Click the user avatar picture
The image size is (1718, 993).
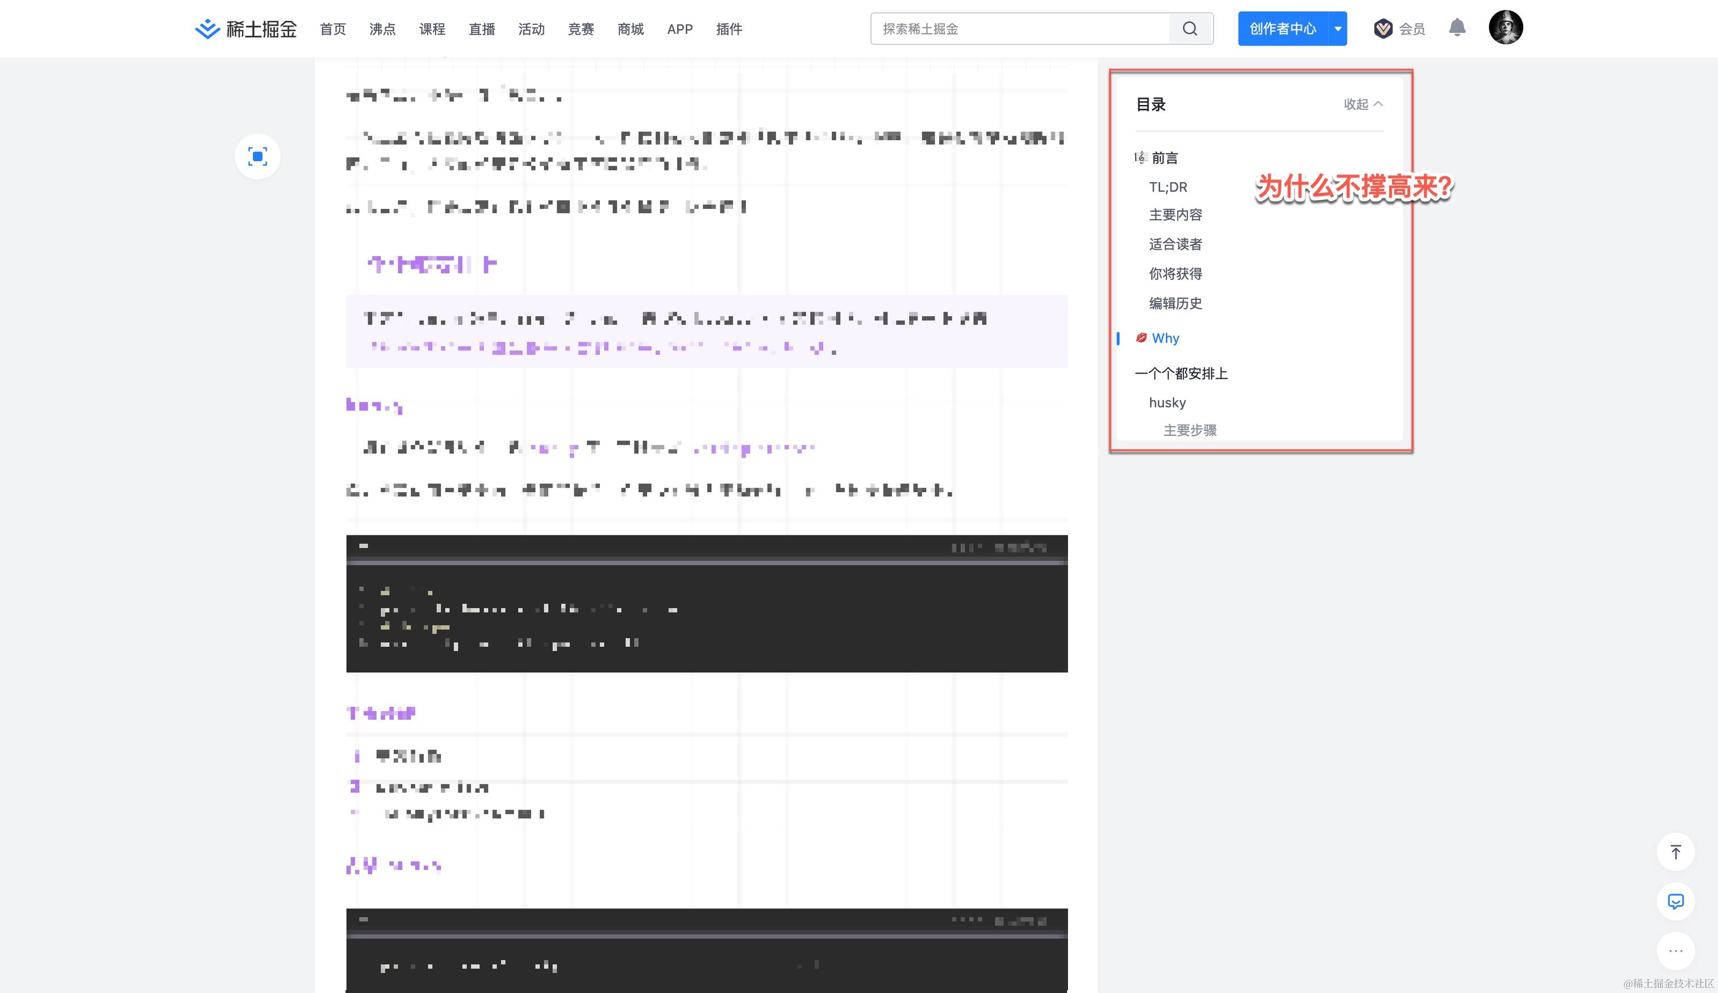(x=1506, y=28)
